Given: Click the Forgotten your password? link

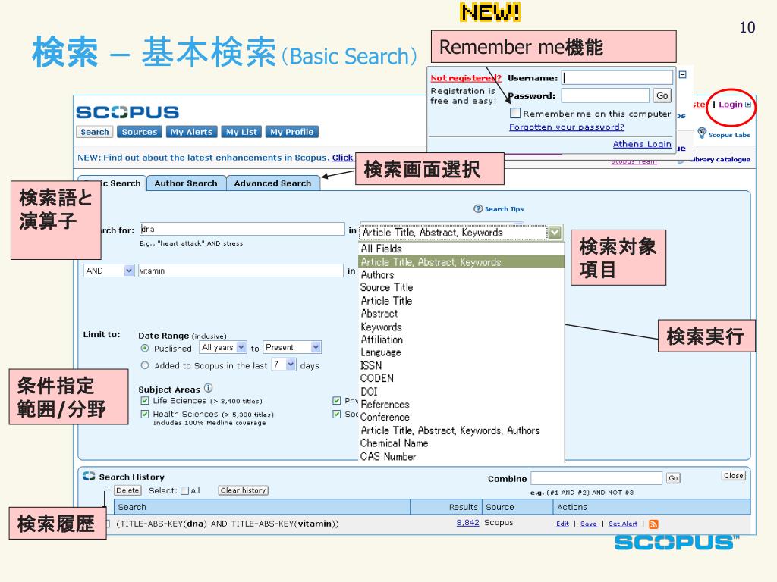Looking at the screenshot, I should point(566,127).
